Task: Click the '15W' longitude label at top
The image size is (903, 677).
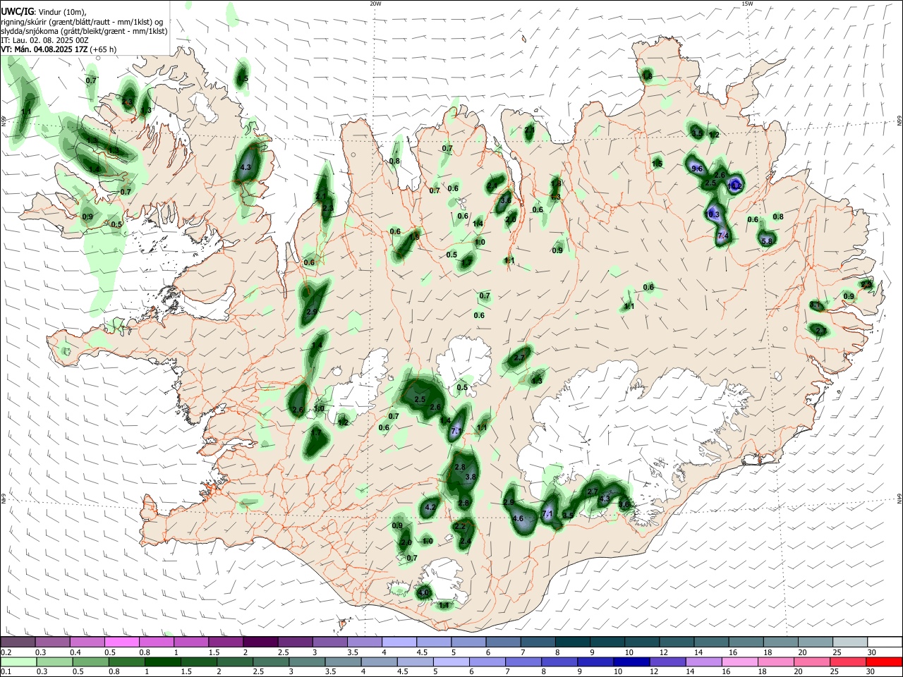Action: coord(747,4)
